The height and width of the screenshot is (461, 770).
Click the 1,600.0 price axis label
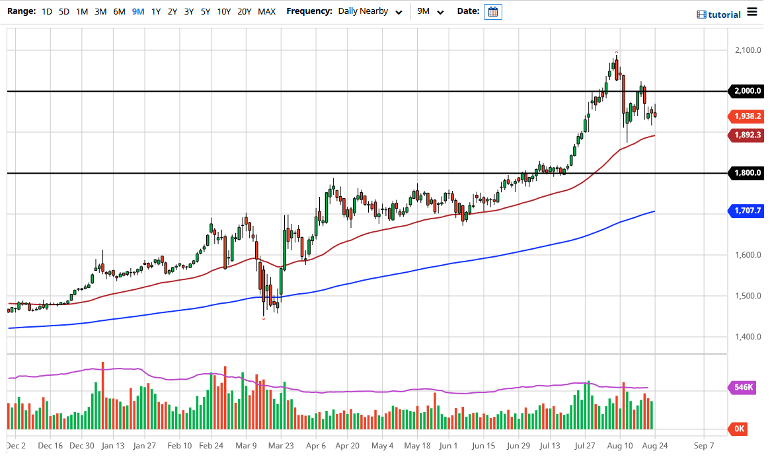click(748, 255)
